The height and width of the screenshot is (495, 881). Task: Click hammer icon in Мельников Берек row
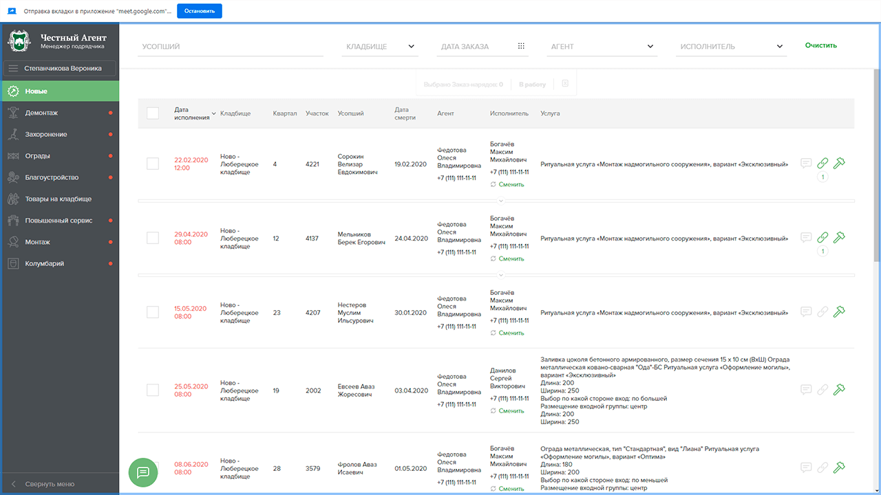(839, 238)
